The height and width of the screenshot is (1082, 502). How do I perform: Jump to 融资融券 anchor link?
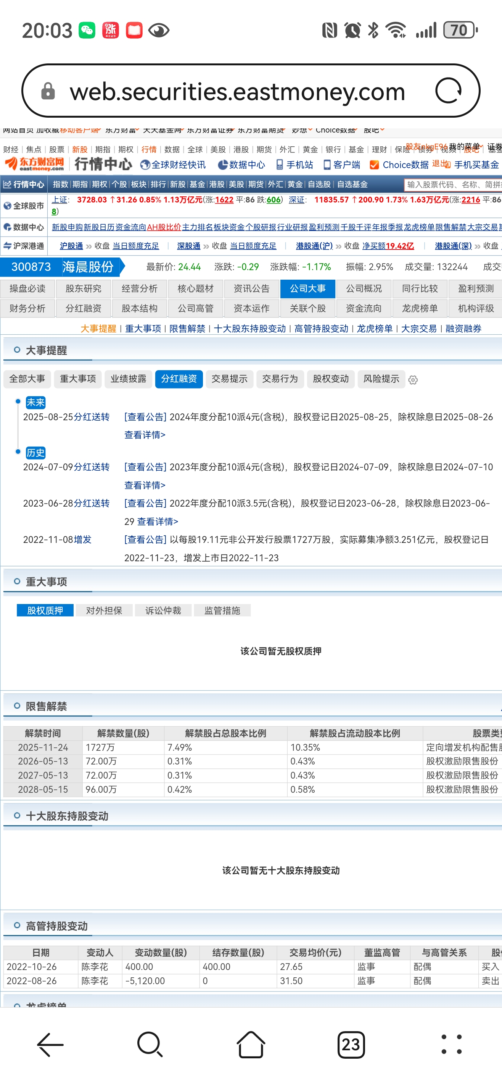pyautogui.click(x=463, y=329)
